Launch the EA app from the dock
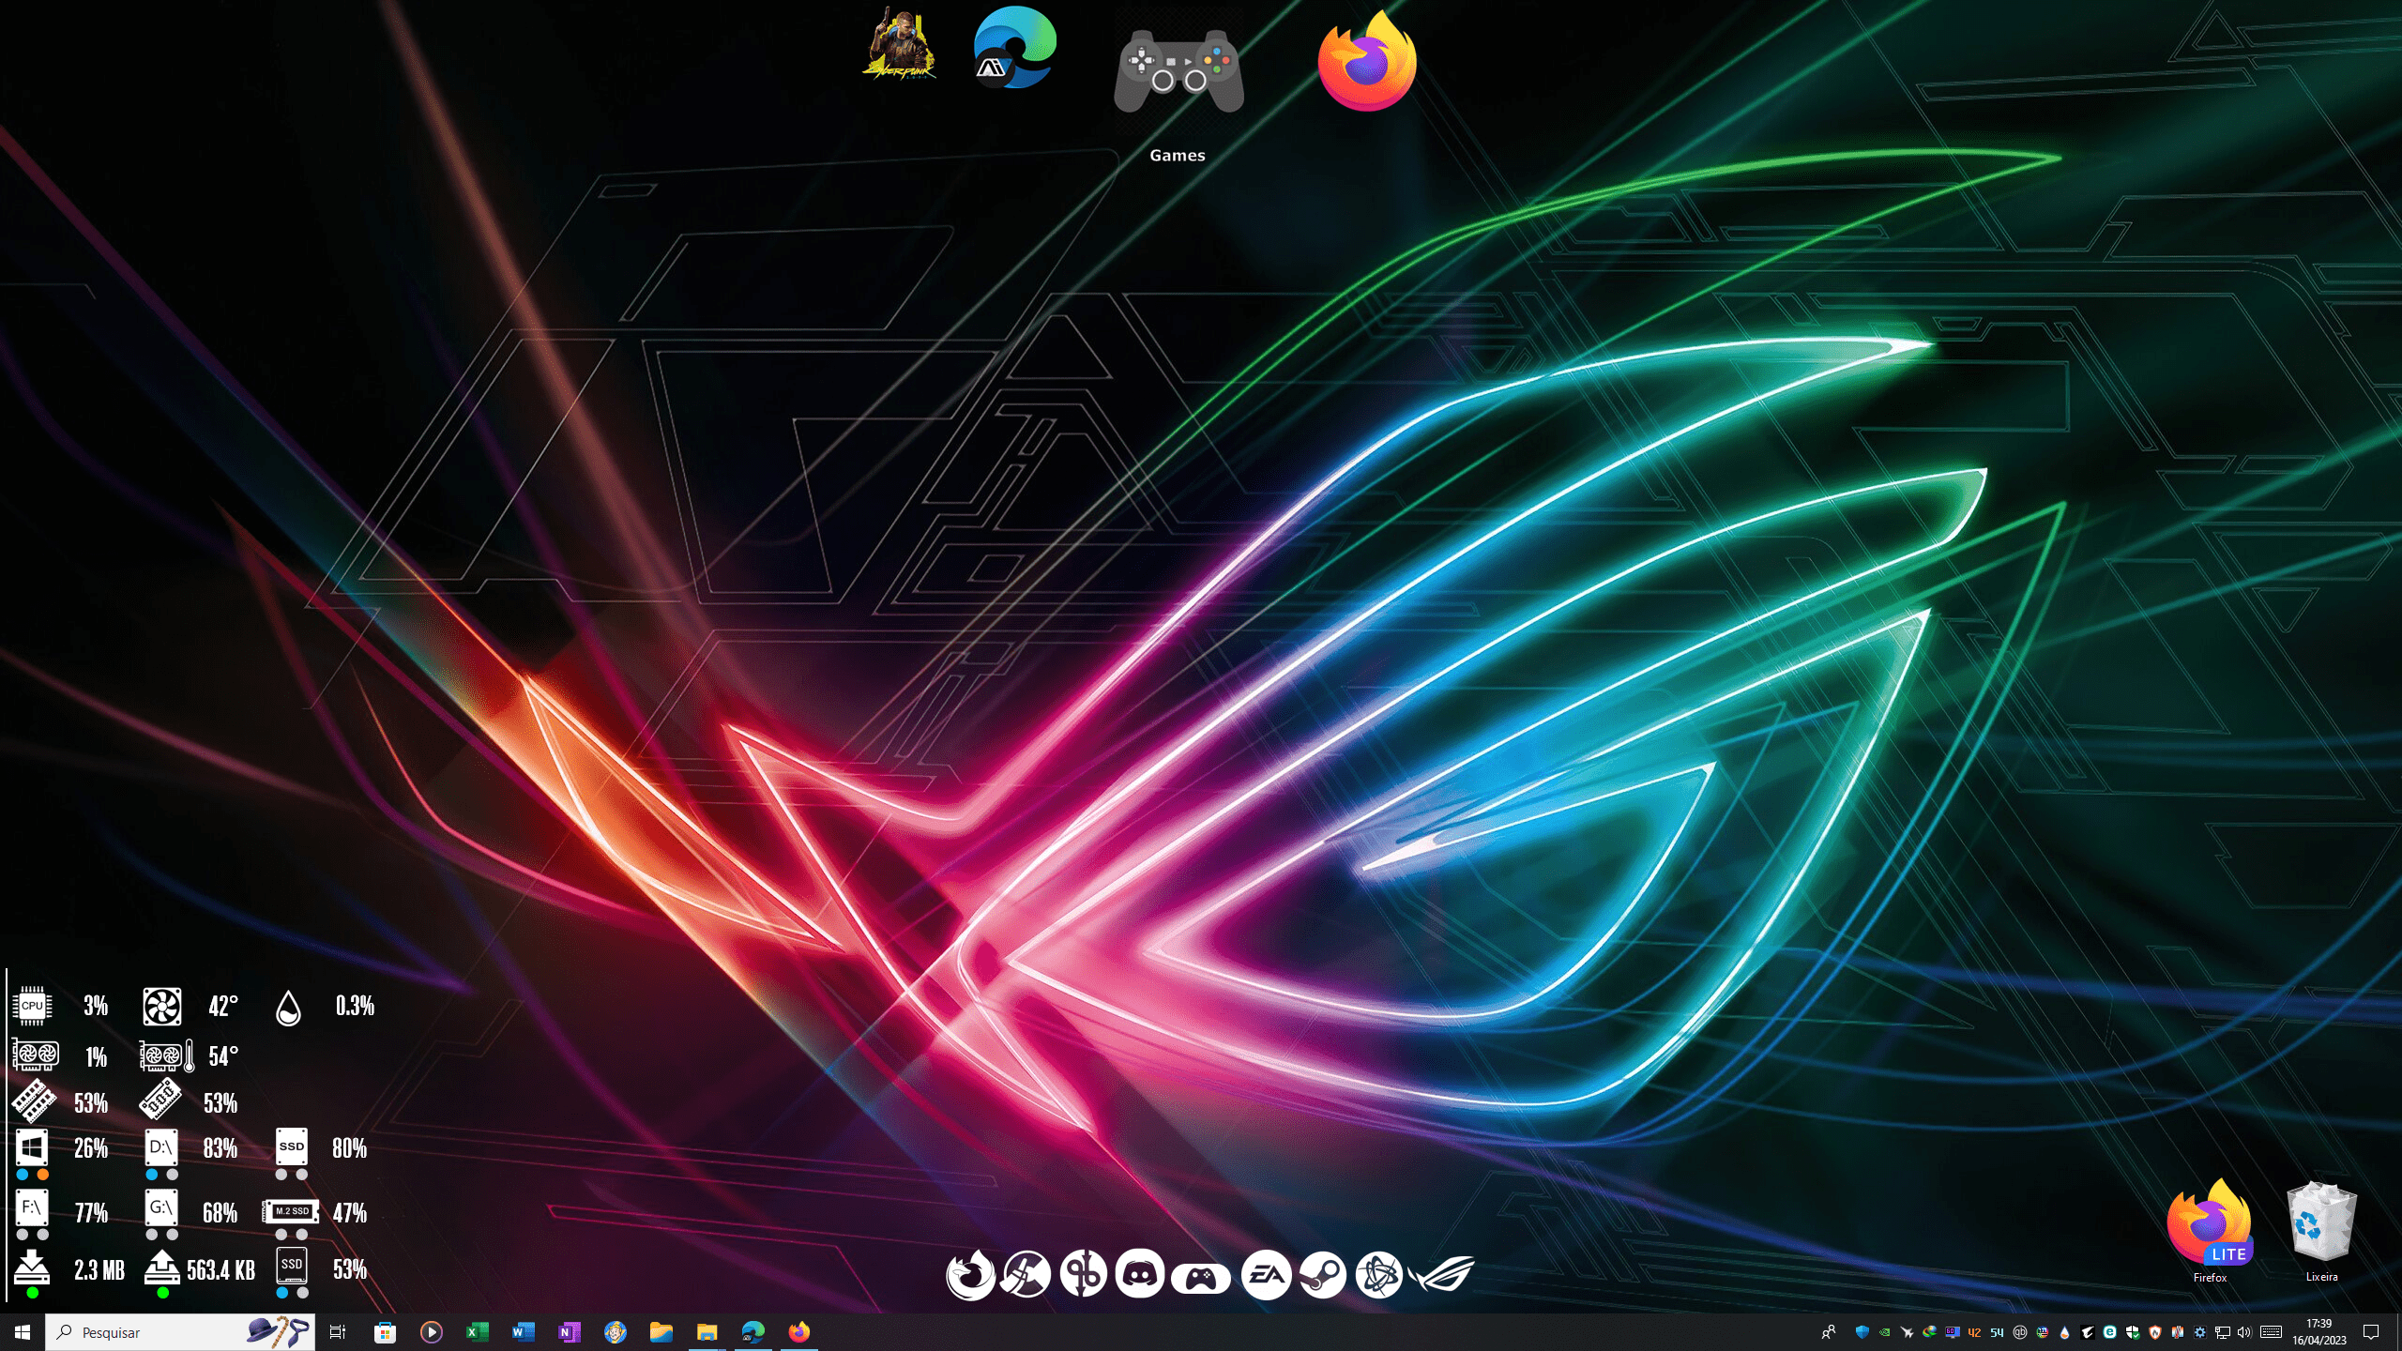 (x=1267, y=1274)
